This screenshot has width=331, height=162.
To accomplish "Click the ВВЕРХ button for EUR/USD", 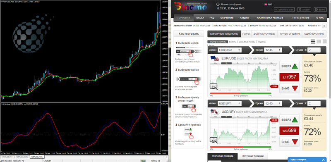I will tap(289, 67).
